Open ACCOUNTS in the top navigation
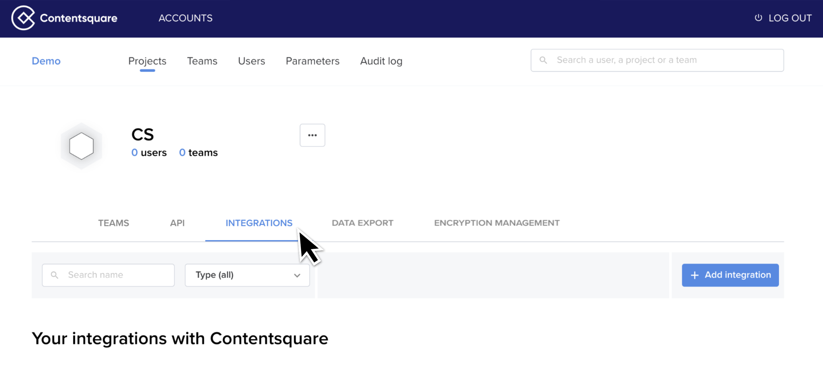 point(186,18)
